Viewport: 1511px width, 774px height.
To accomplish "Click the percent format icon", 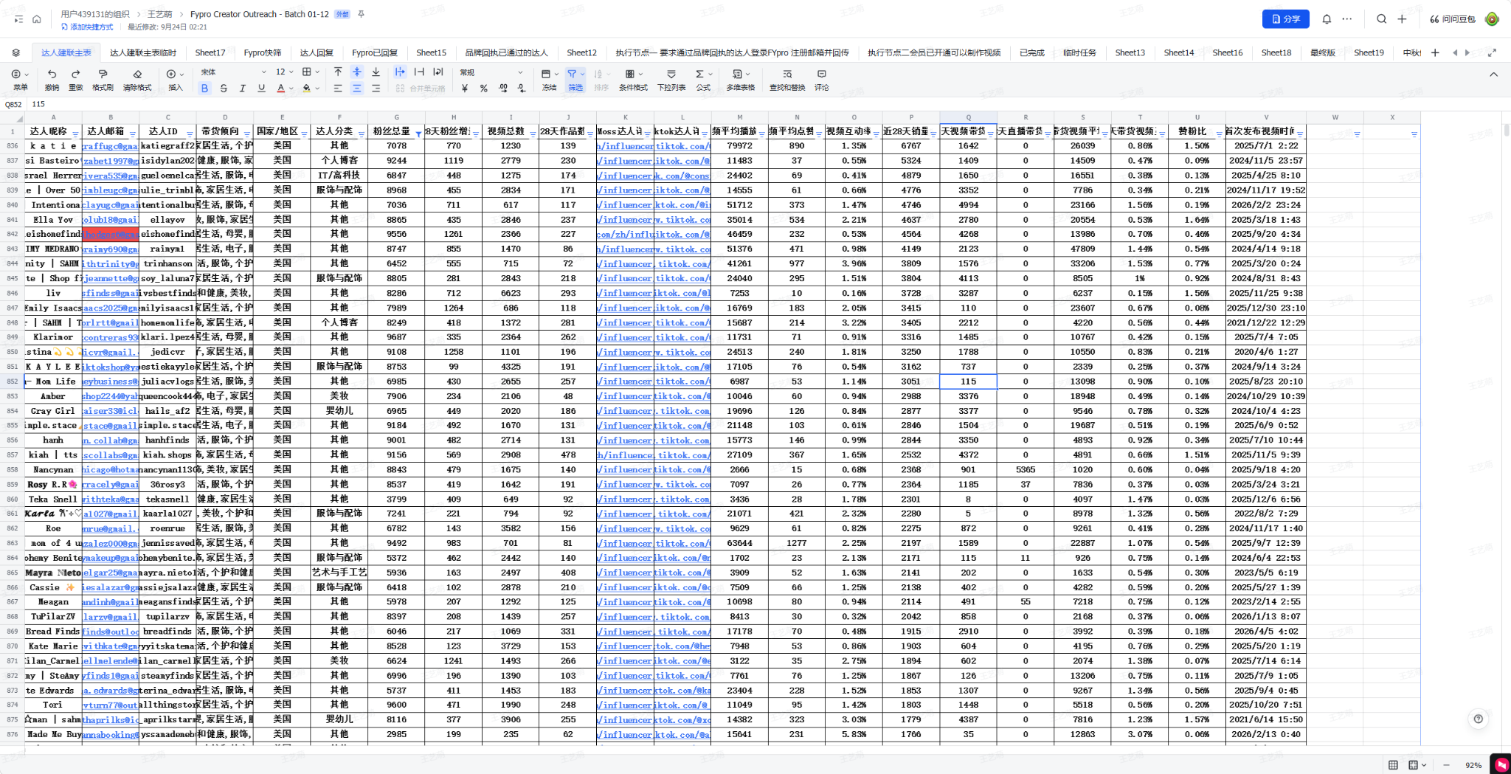I will point(483,89).
